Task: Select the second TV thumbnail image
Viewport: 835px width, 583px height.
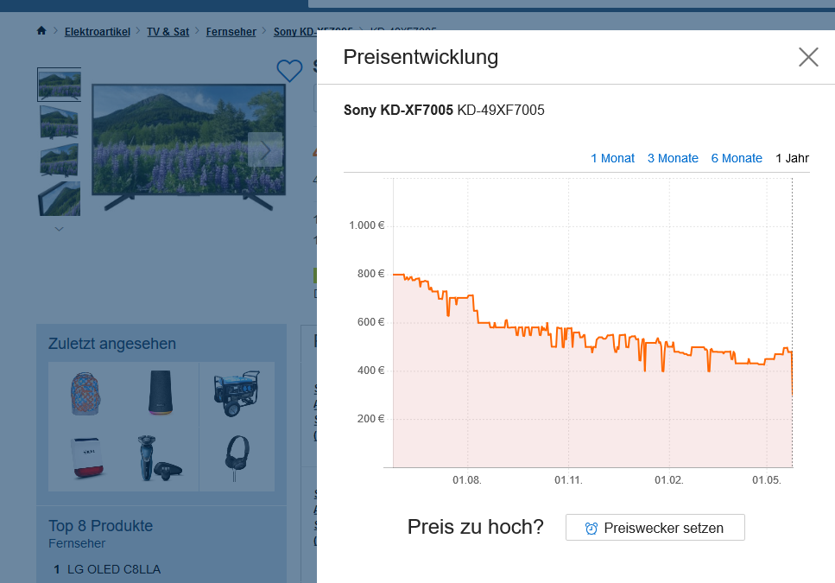Action: pos(59,122)
